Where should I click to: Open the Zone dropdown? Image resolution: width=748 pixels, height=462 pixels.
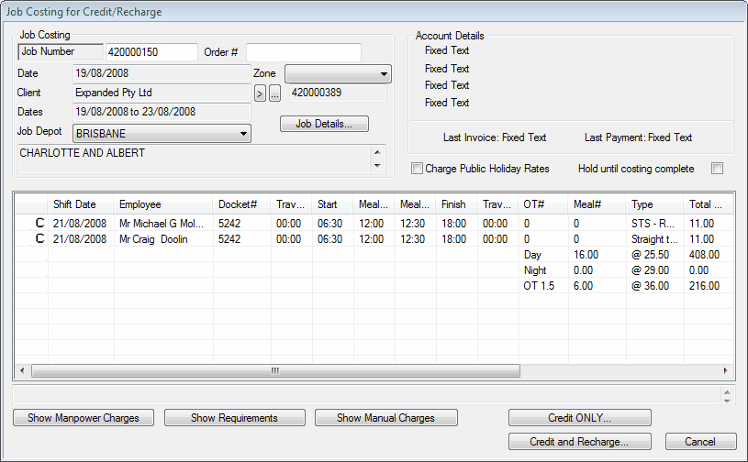pos(384,74)
